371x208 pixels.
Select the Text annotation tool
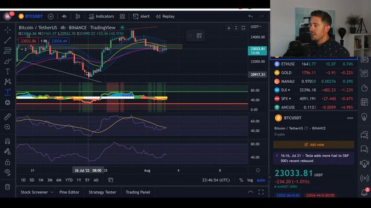click(x=8, y=72)
